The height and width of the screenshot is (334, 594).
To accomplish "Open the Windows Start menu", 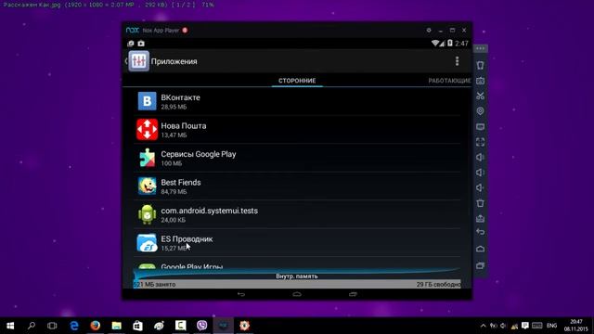I will point(10,326).
